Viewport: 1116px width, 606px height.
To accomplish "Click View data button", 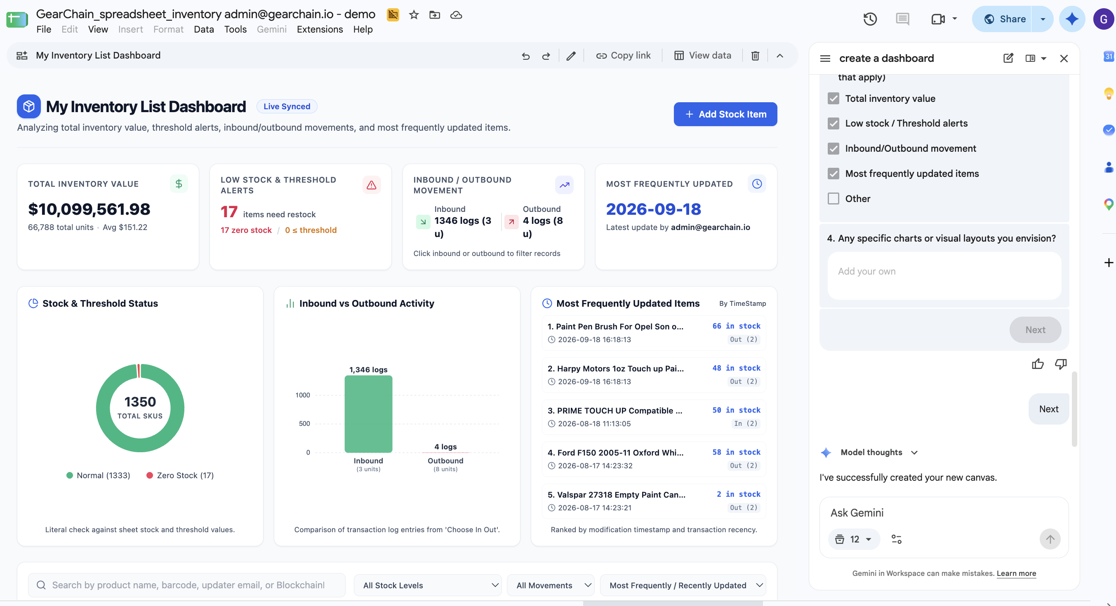I will coord(703,56).
